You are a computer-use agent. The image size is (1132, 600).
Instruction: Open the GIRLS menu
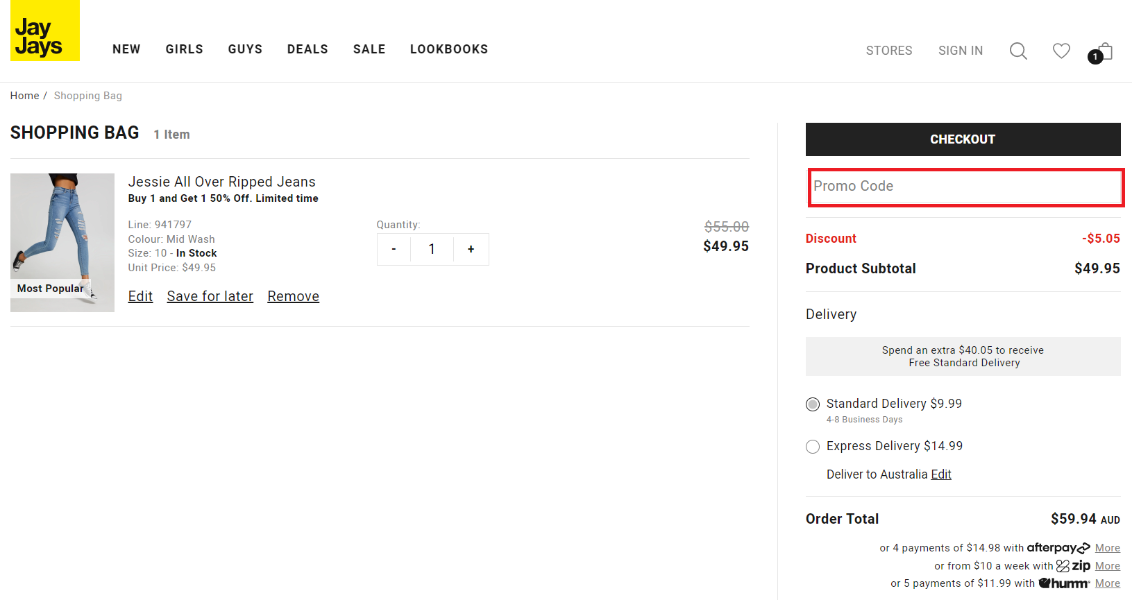[x=184, y=49]
